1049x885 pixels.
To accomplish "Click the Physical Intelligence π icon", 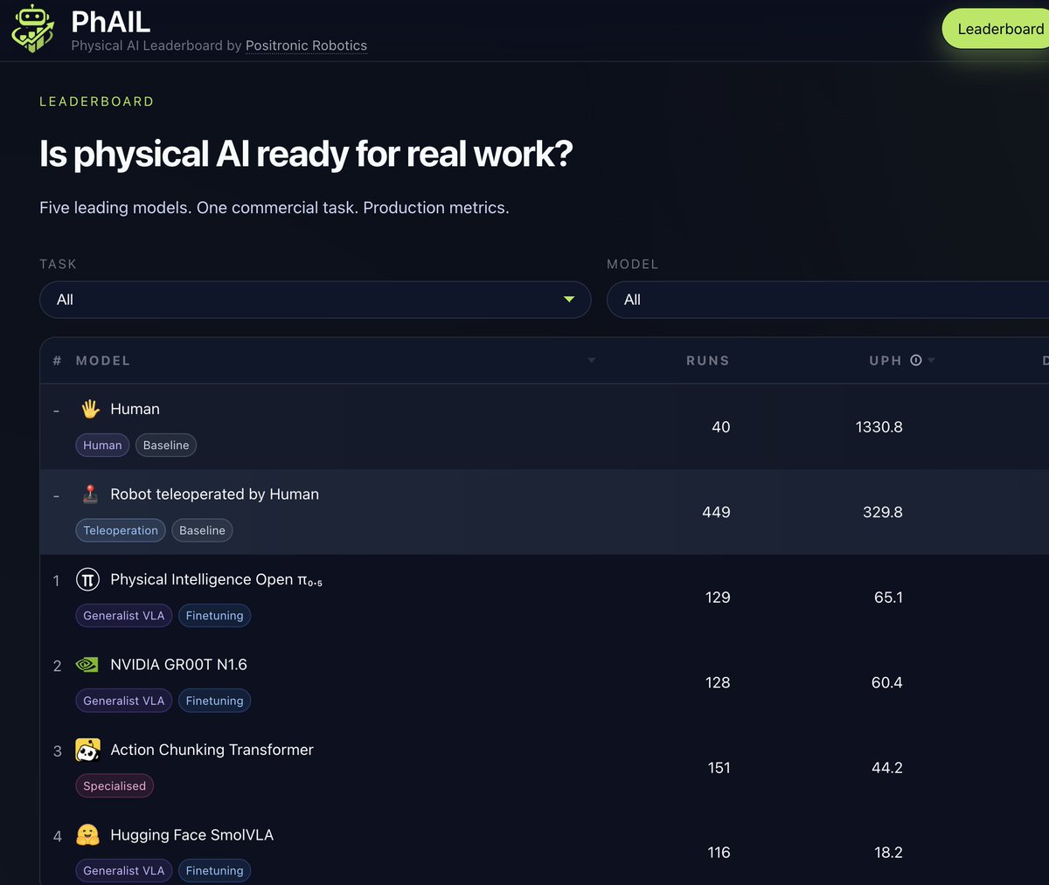I will [87, 579].
